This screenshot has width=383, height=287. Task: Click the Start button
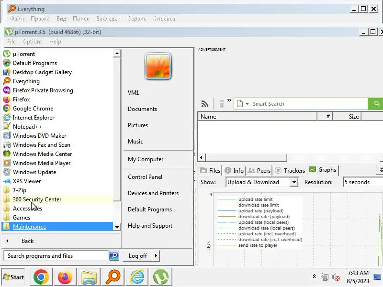(x=13, y=277)
